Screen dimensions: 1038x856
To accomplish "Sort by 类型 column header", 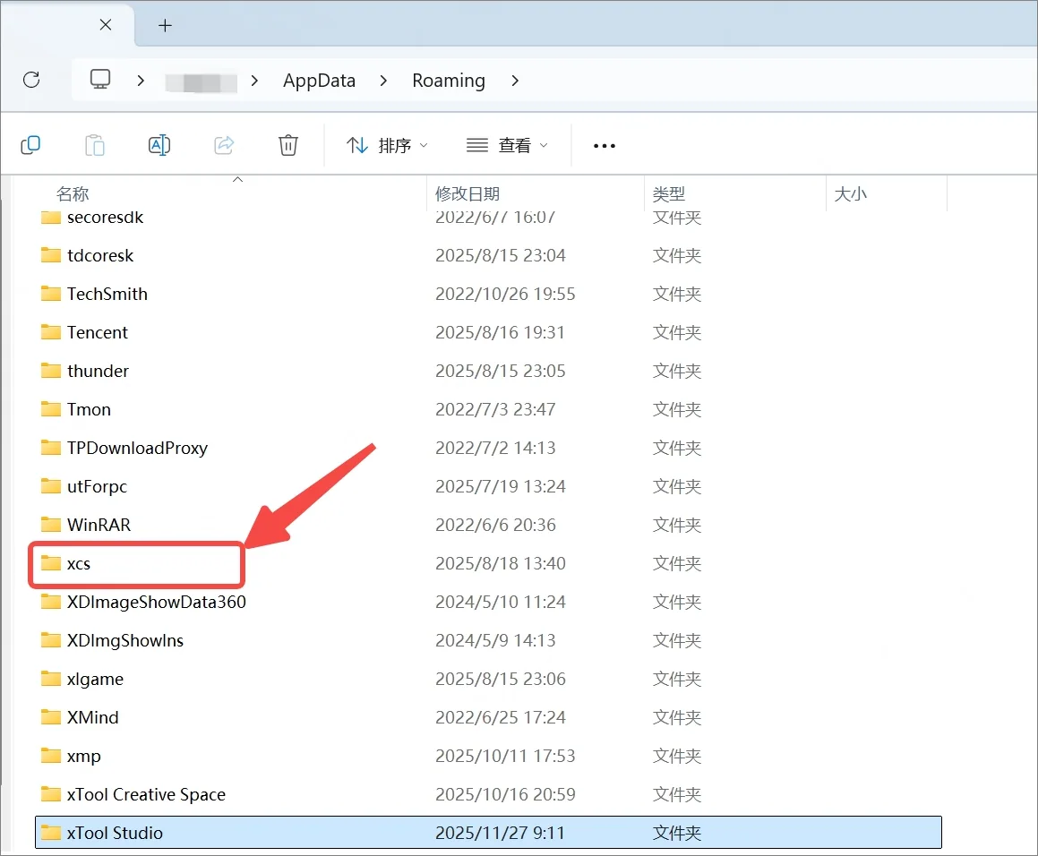I will pyautogui.click(x=669, y=194).
